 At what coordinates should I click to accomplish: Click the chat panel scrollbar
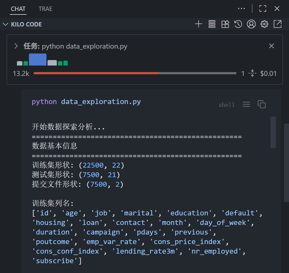pyautogui.click(x=287, y=163)
